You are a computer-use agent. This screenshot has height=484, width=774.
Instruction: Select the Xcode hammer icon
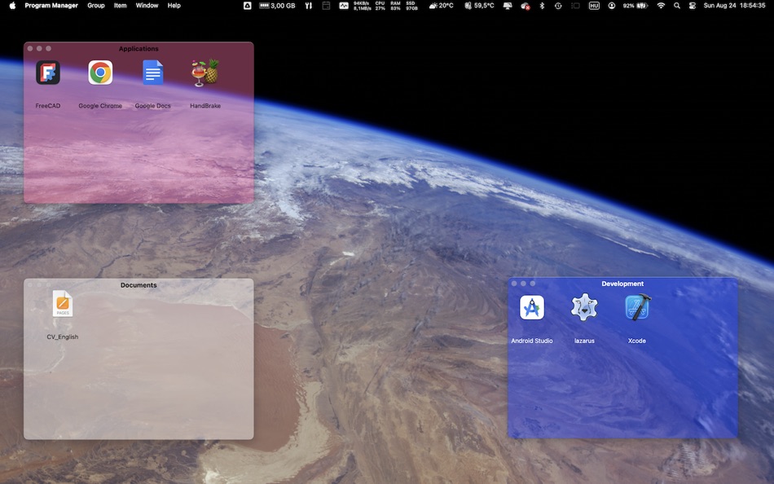(x=637, y=307)
